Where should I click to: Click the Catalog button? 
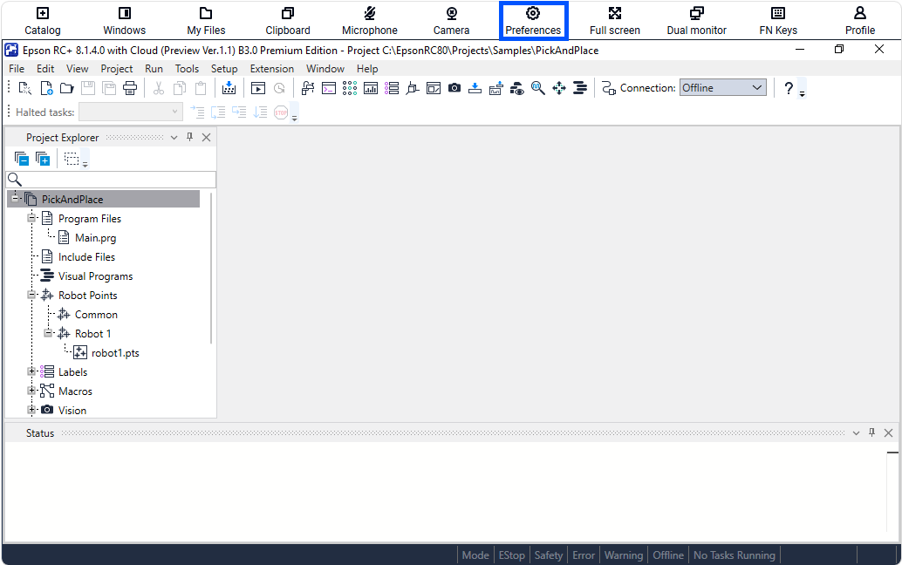click(x=43, y=21)
